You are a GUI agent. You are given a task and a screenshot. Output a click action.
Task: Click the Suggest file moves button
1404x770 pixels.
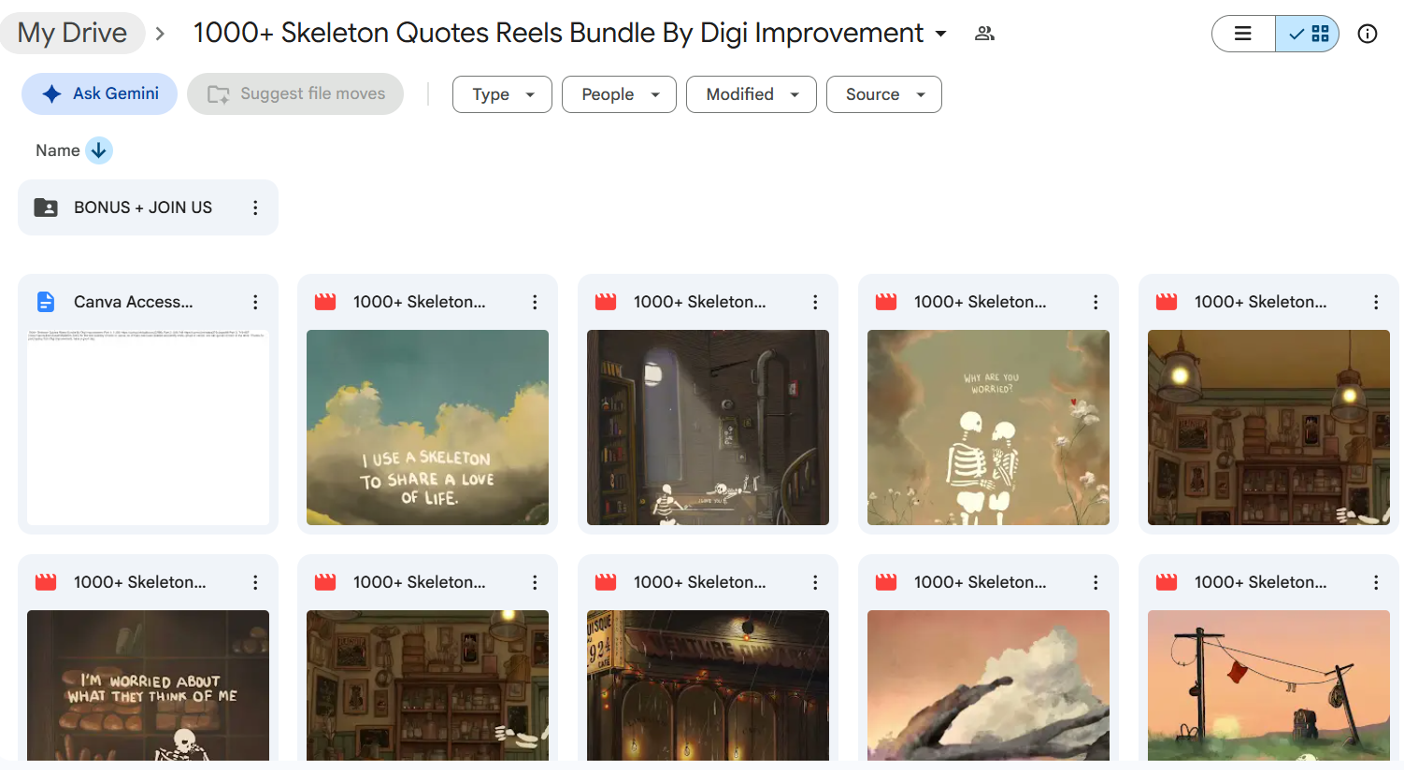click(x=295, y=93)
